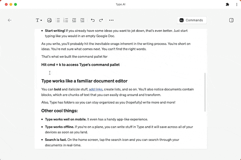Click line 'That's what we built the command pallet for'
Image resolution: width=241 pixels, height=160 pixels.
(x=74, y=57)
